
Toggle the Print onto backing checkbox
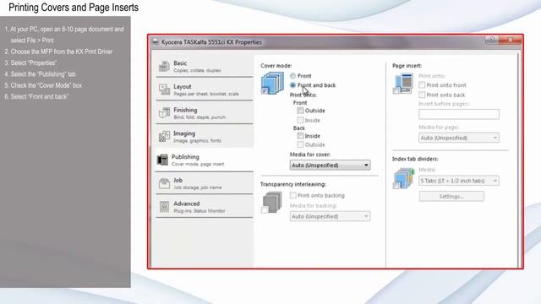point(293,195)
